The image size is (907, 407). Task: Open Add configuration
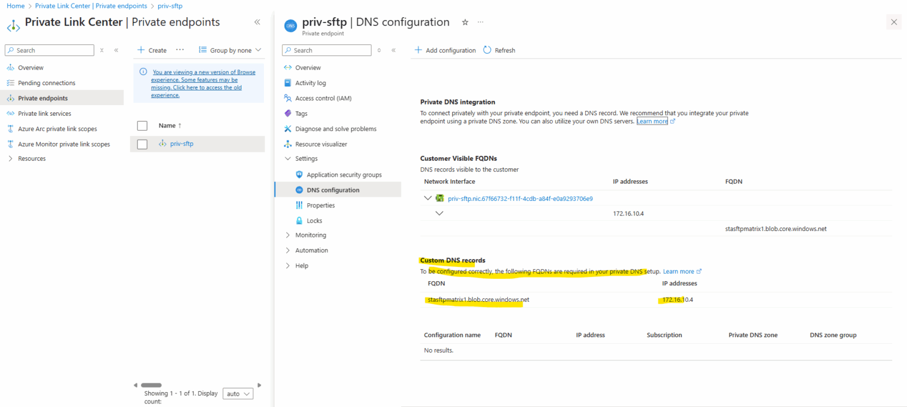[445, 50]
